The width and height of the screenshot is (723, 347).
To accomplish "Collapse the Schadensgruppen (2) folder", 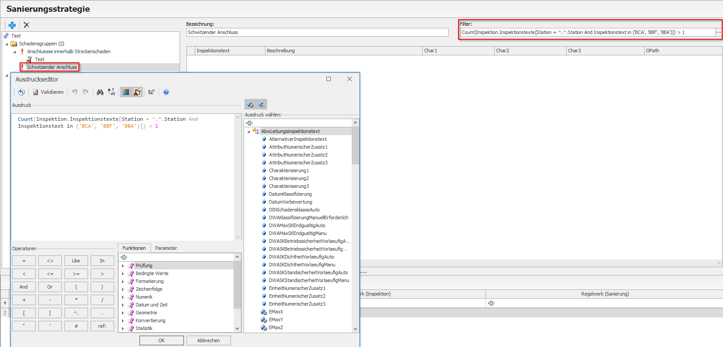I will coord(7,44).
